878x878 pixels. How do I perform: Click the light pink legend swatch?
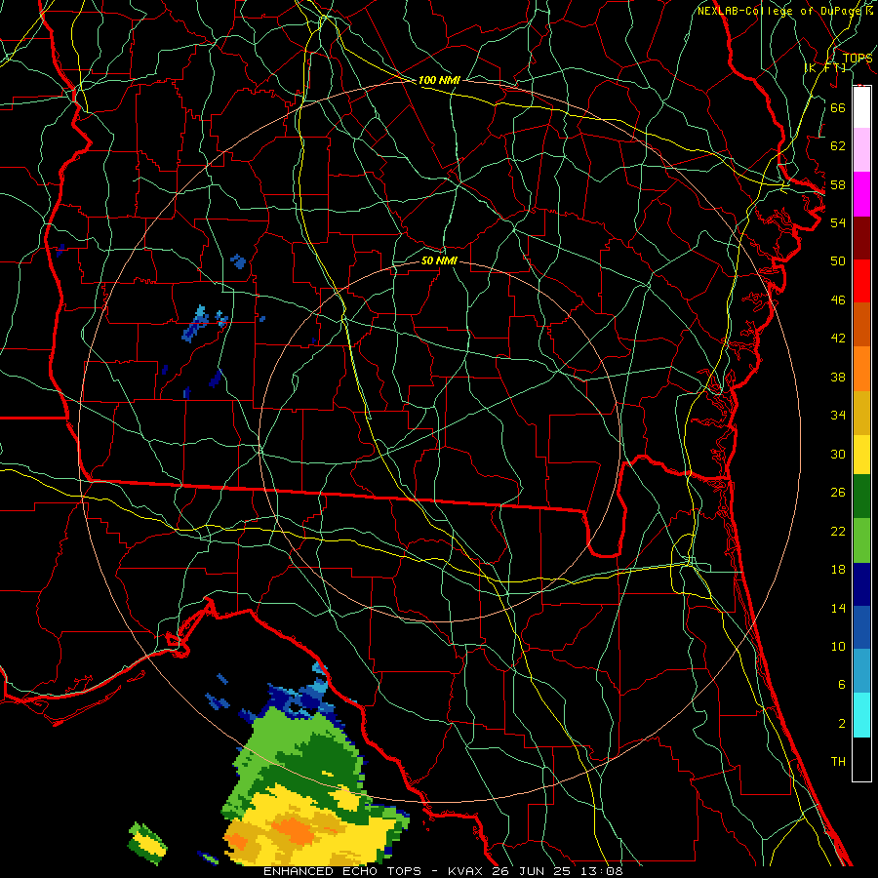pos(861,149)
